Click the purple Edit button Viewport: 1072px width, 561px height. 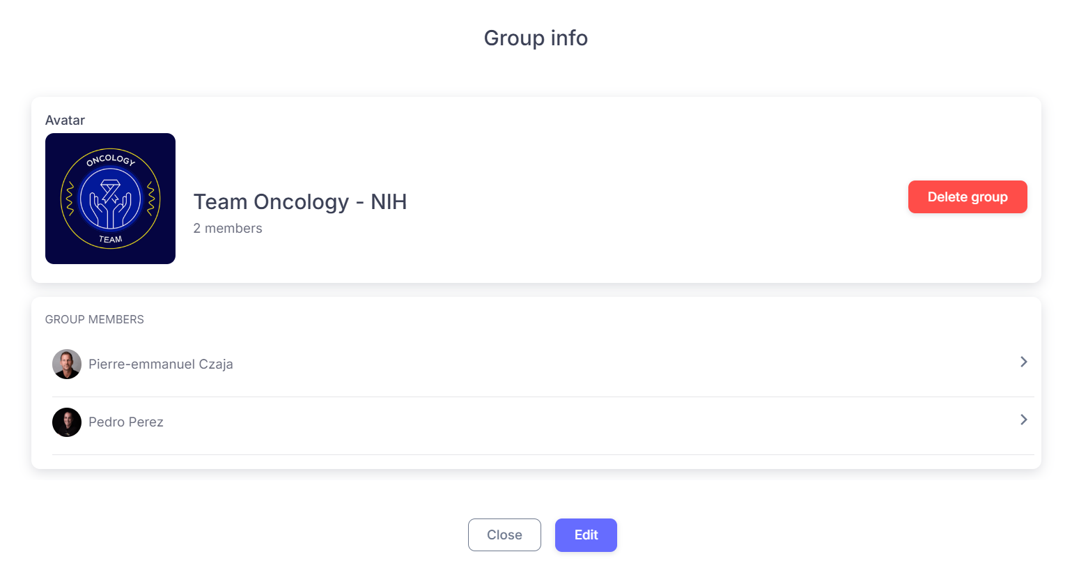586,535
